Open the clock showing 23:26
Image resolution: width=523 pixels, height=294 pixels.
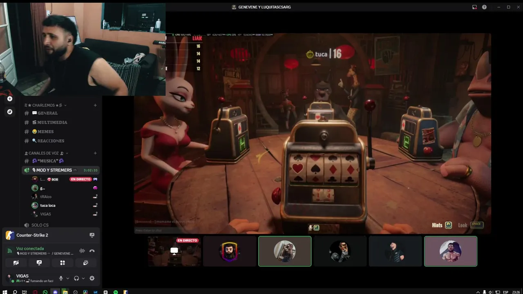click(x=516, y=292)
